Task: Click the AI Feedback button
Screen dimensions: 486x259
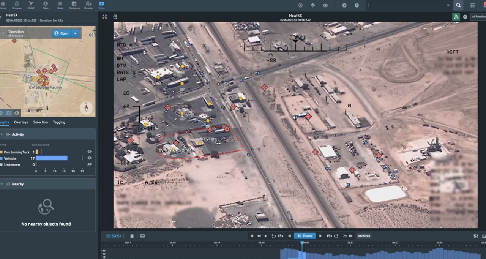Action: click(x=478, y=17)
